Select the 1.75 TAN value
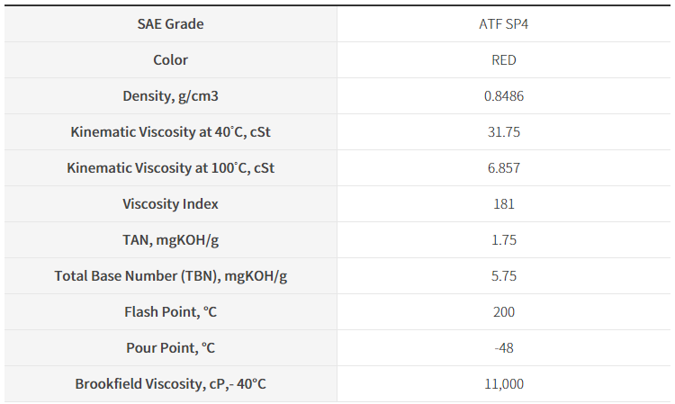Screen dimensions: 675x404 pos(504,240)
